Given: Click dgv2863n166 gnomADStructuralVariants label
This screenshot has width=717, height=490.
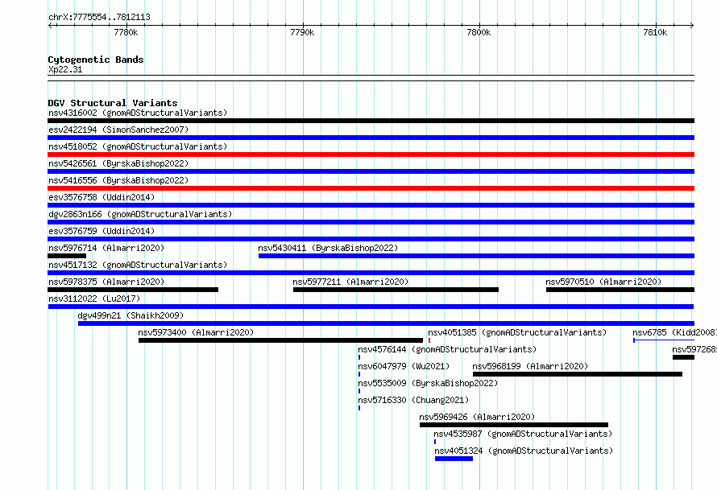Looking at the screenshot, I should click(140, 214).
